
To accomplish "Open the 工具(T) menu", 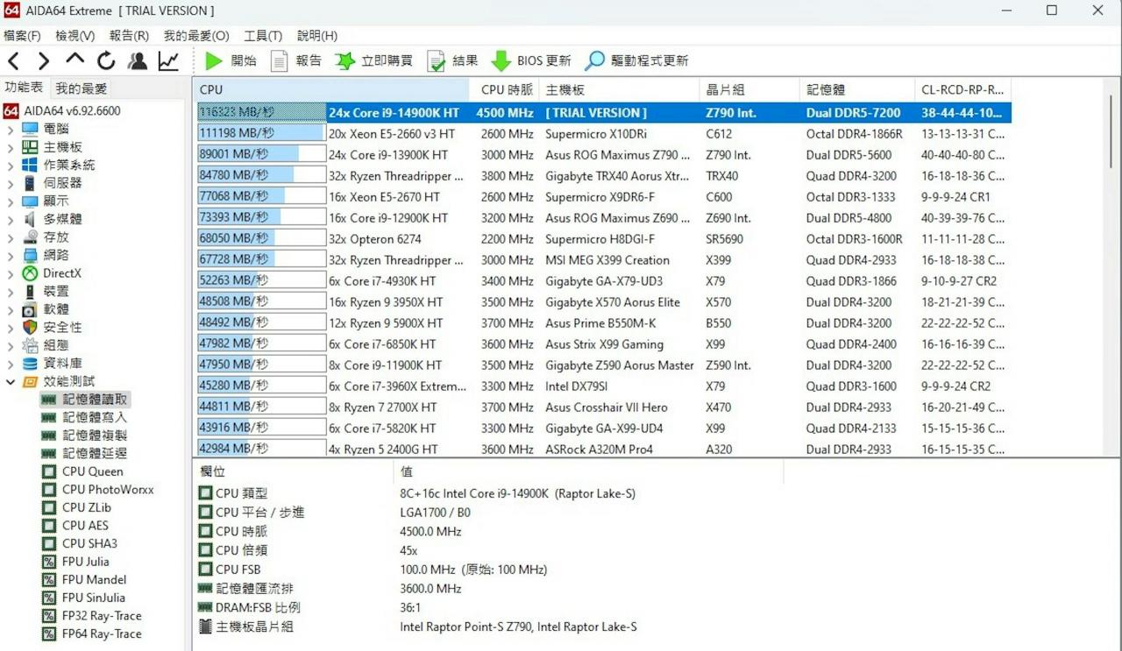I will pyautogui.click(x=263, y=36).
